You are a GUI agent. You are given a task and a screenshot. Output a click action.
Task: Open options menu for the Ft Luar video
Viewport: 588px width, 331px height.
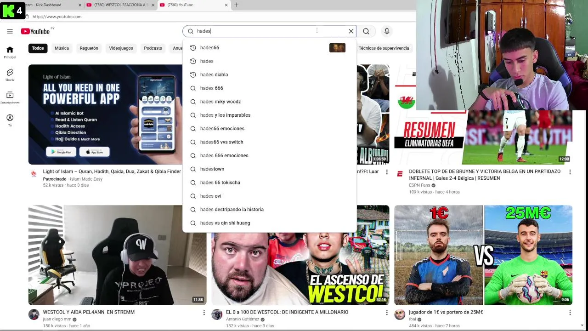[387, 172]
